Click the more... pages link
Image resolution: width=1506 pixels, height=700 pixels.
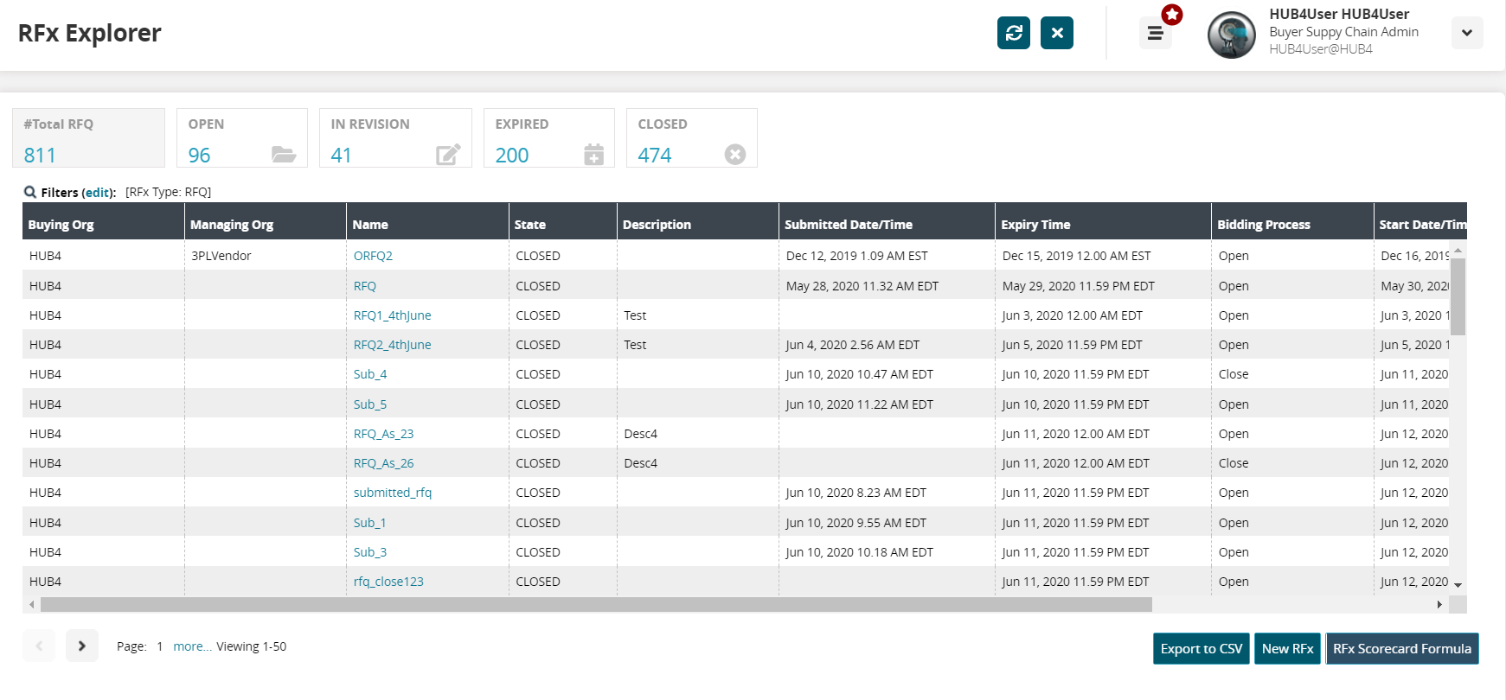click(x=192, y=646)
